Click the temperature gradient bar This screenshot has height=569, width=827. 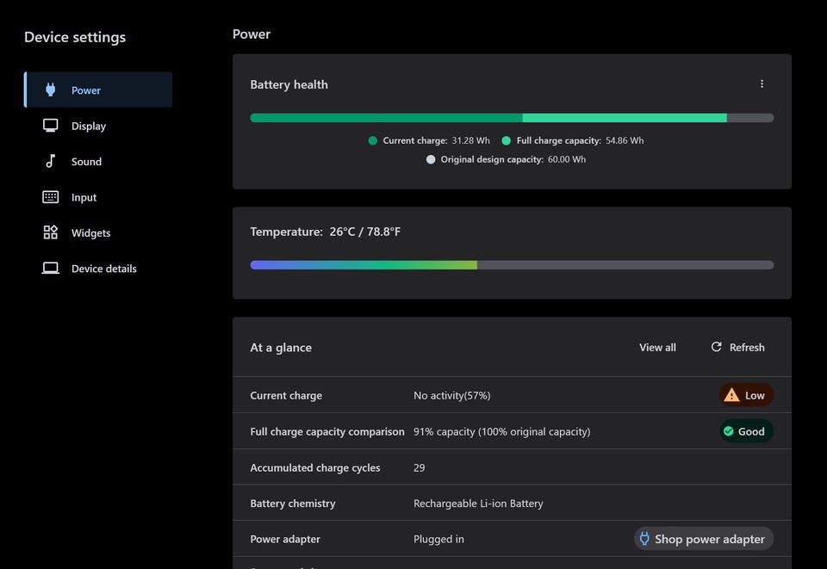coord(512,265)
